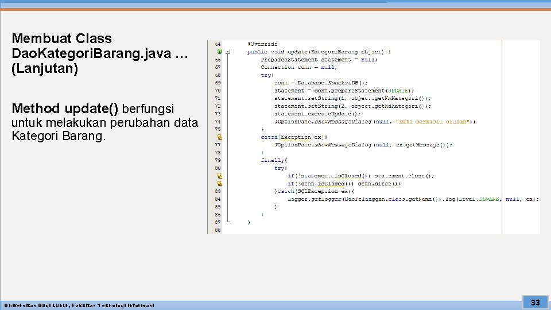Click the @Override annotation text
This screenshot has width=551, height=310.
pos(262,44)
